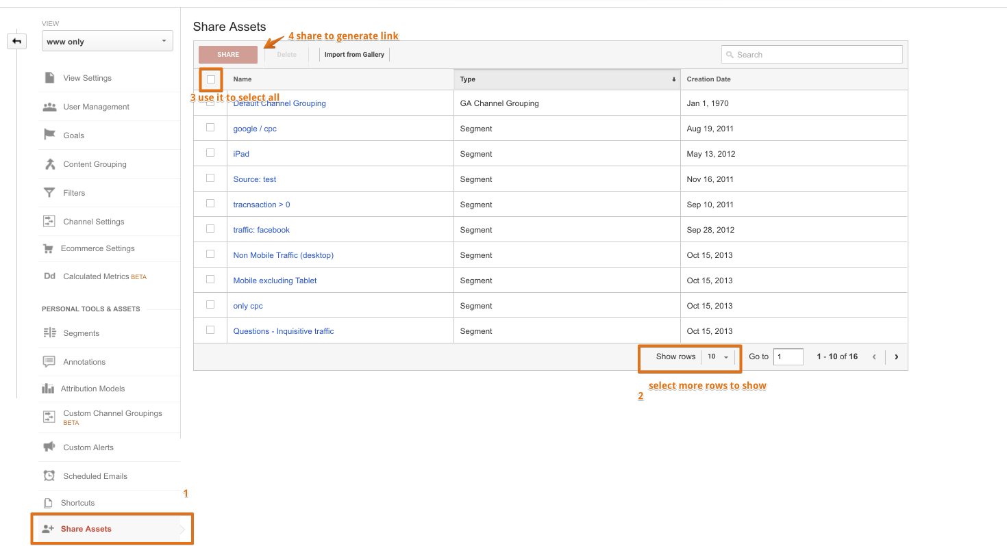Click the Custom Alerts megaphone icon

tap(49, 447)
